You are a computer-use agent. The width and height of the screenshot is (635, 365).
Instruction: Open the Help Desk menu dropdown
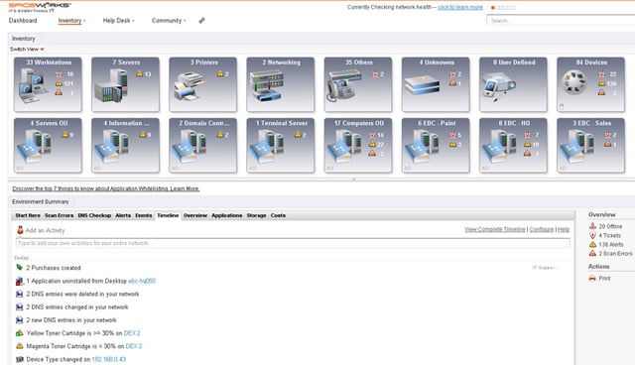coord(118,20)
